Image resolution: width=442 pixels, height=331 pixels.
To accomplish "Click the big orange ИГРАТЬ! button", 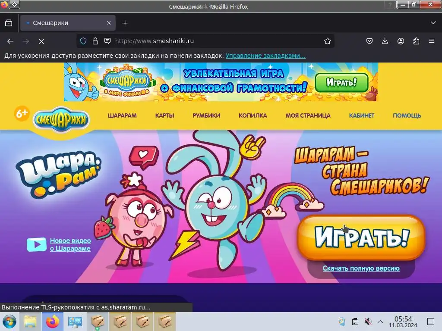I will click(361, 237).
